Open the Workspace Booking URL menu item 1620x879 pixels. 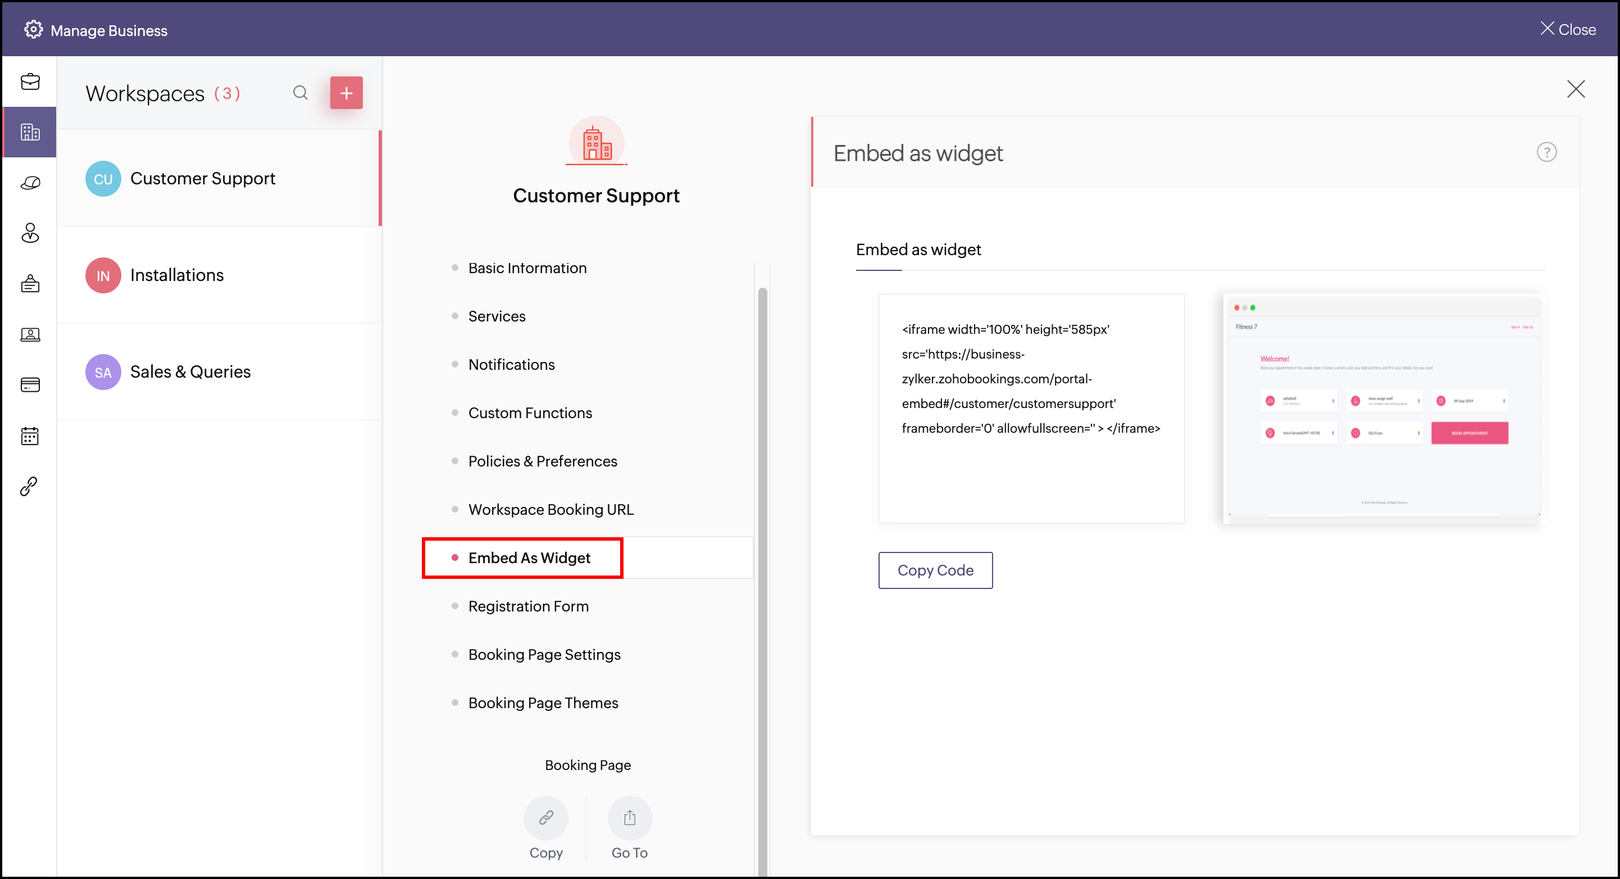click(550, 510)
